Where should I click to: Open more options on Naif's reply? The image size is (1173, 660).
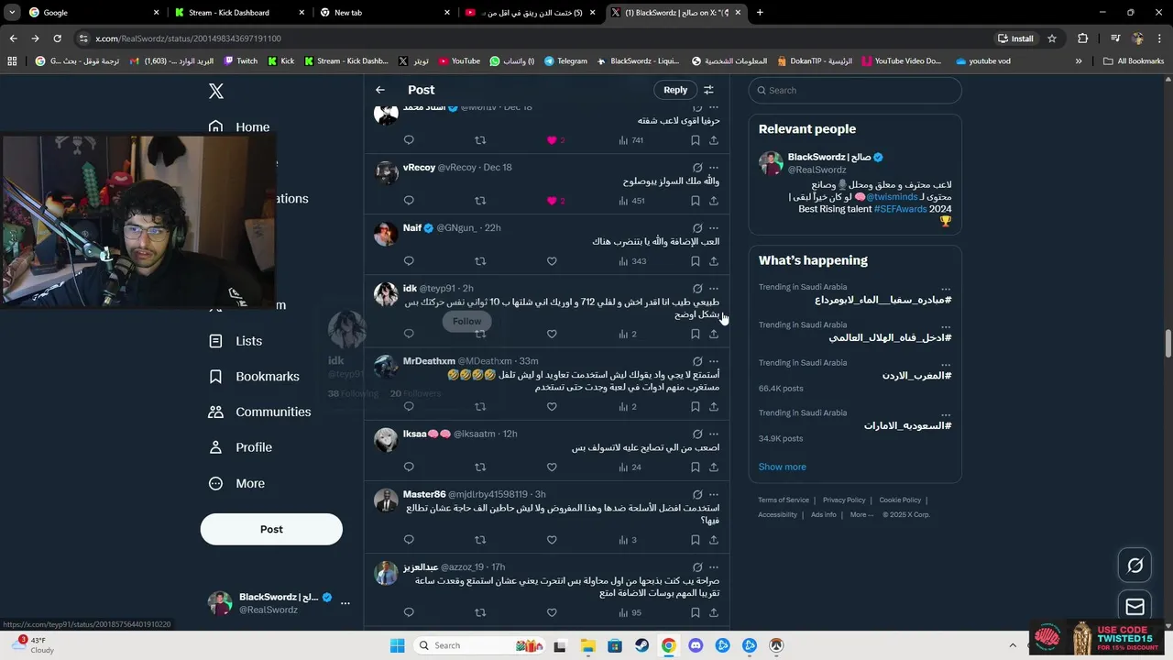[x=714, y=228]
